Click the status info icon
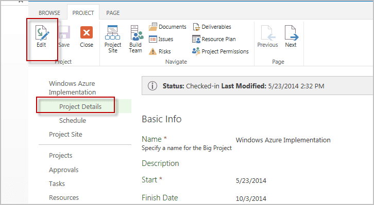 [x=152, y=86]
